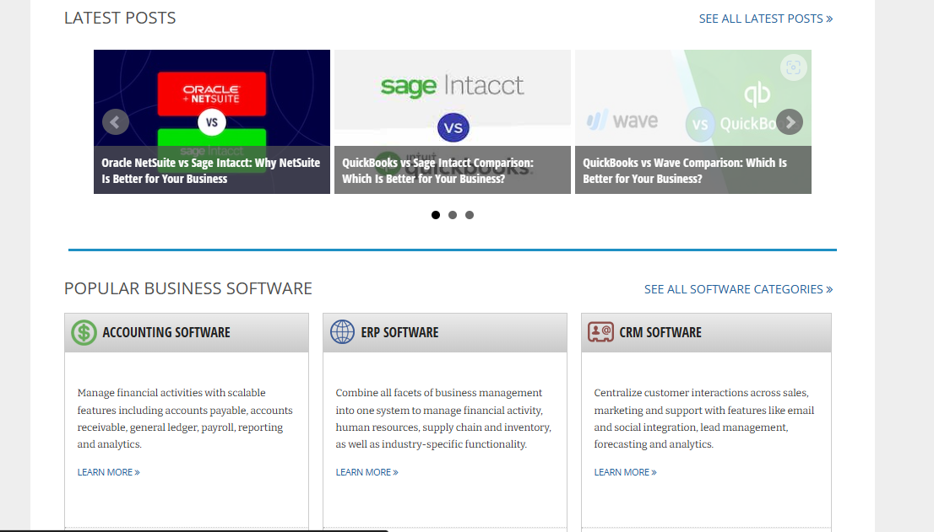
Task: Click the green dollar Accounting Software icon
Action: click(84, 332)
